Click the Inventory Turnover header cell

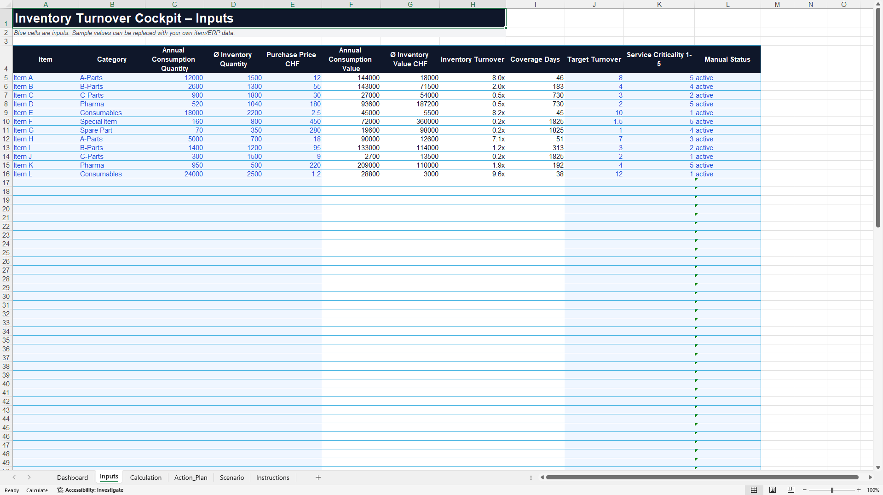click(473, 59)
